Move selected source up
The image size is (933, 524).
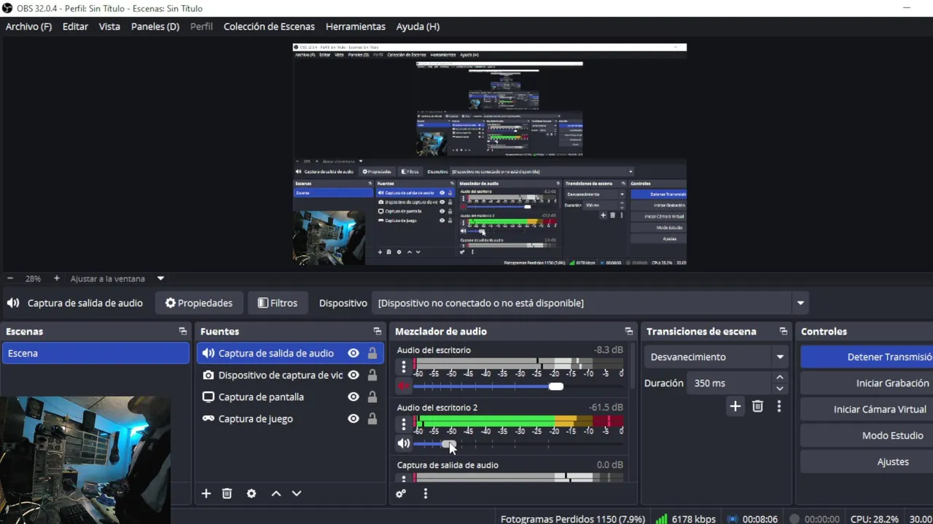click(x=276, y=493)
